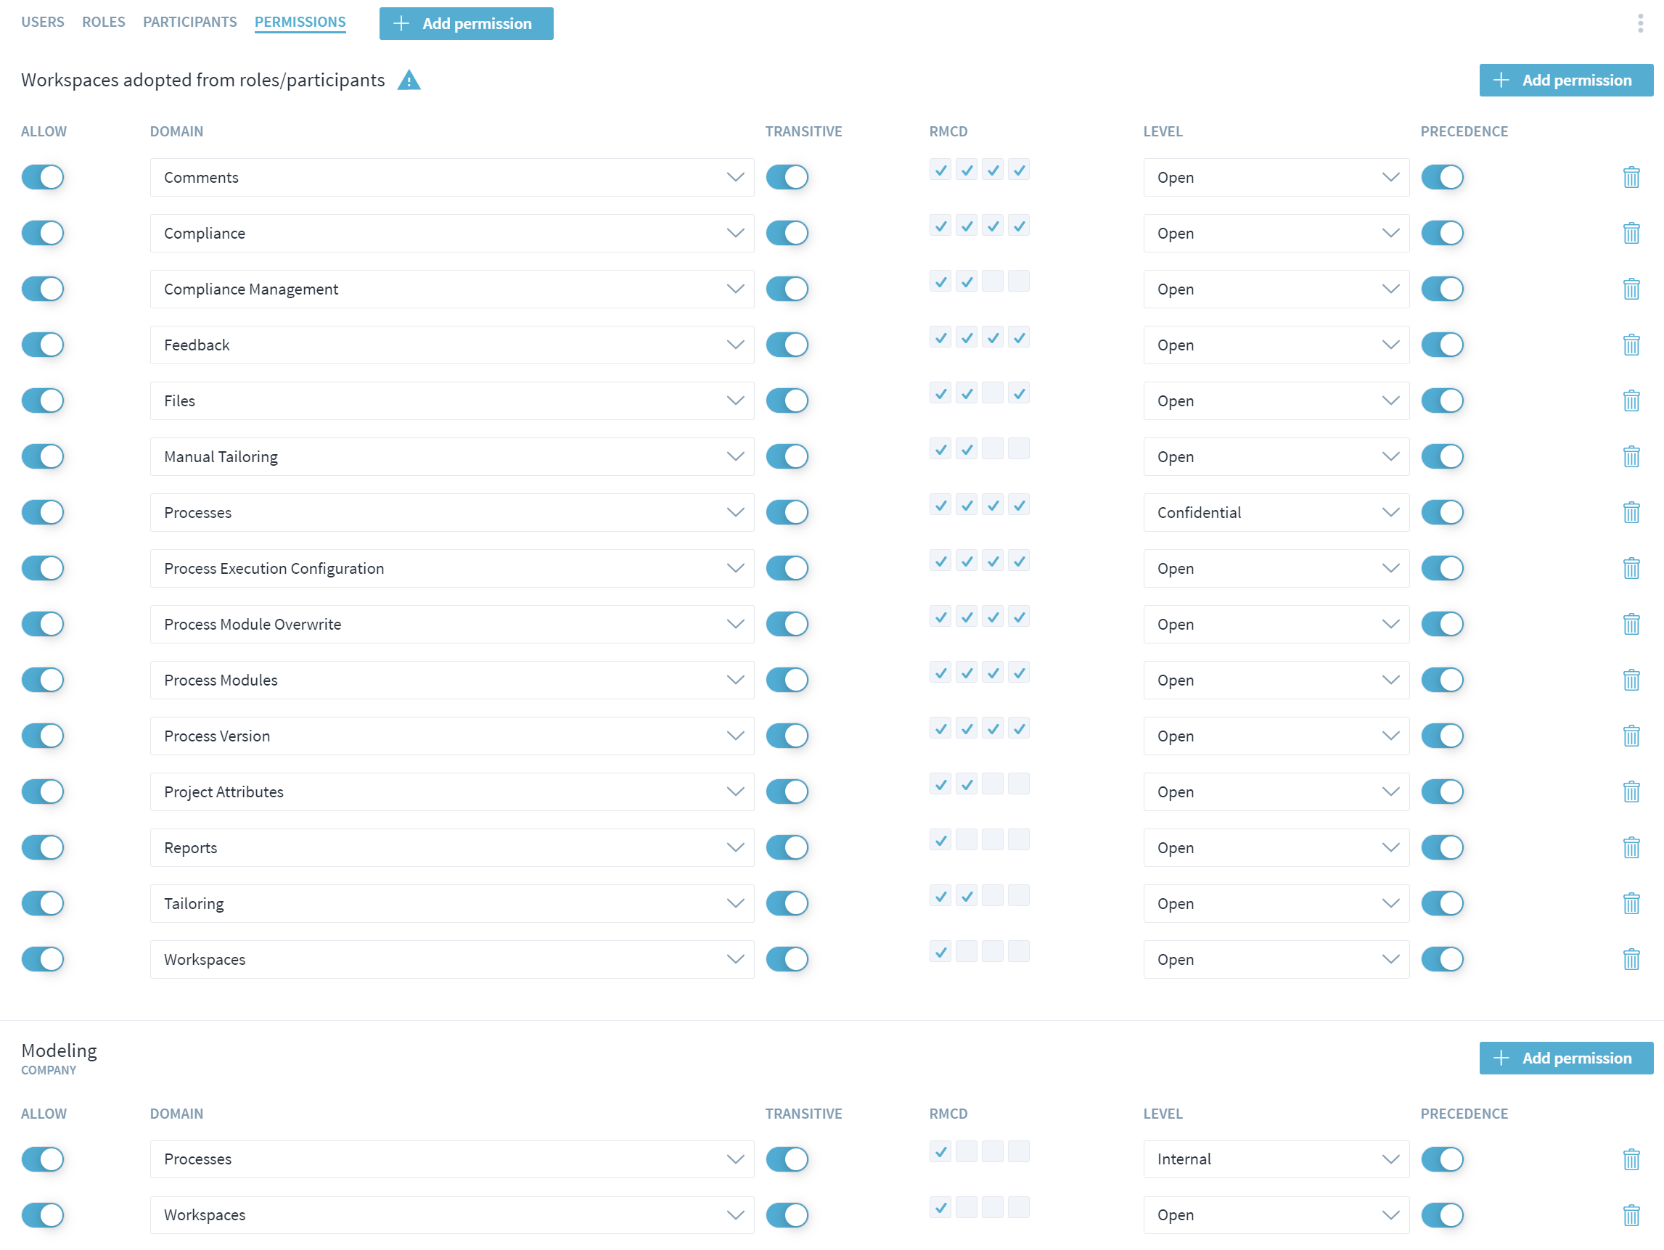Delete the Tailoring permission row
The height and width of the screenshot is (1250, 1664).
[x=1630, y=903]
